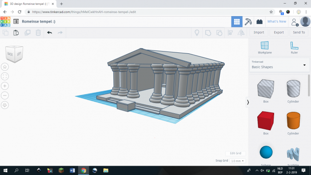
Task: Zoom out with the minus button
Action: [5, 95]
